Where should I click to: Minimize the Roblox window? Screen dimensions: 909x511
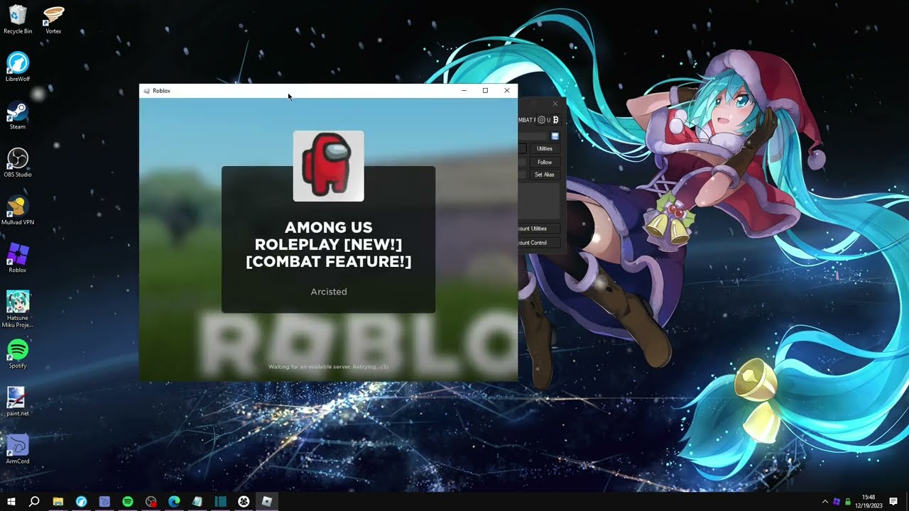pyautogui.click(x=464, y=91)
